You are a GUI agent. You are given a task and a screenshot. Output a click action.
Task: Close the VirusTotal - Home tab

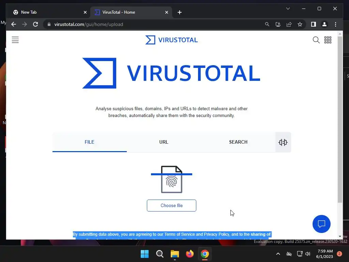(166, 12)
